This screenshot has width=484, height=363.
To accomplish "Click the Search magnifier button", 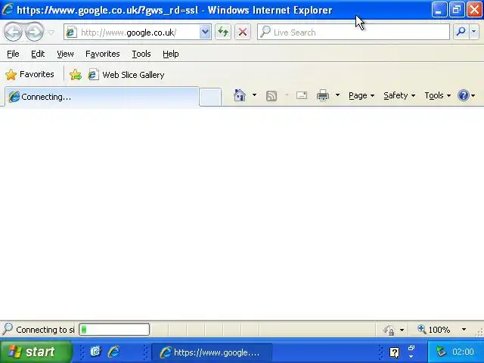I will tap(461, 32).
